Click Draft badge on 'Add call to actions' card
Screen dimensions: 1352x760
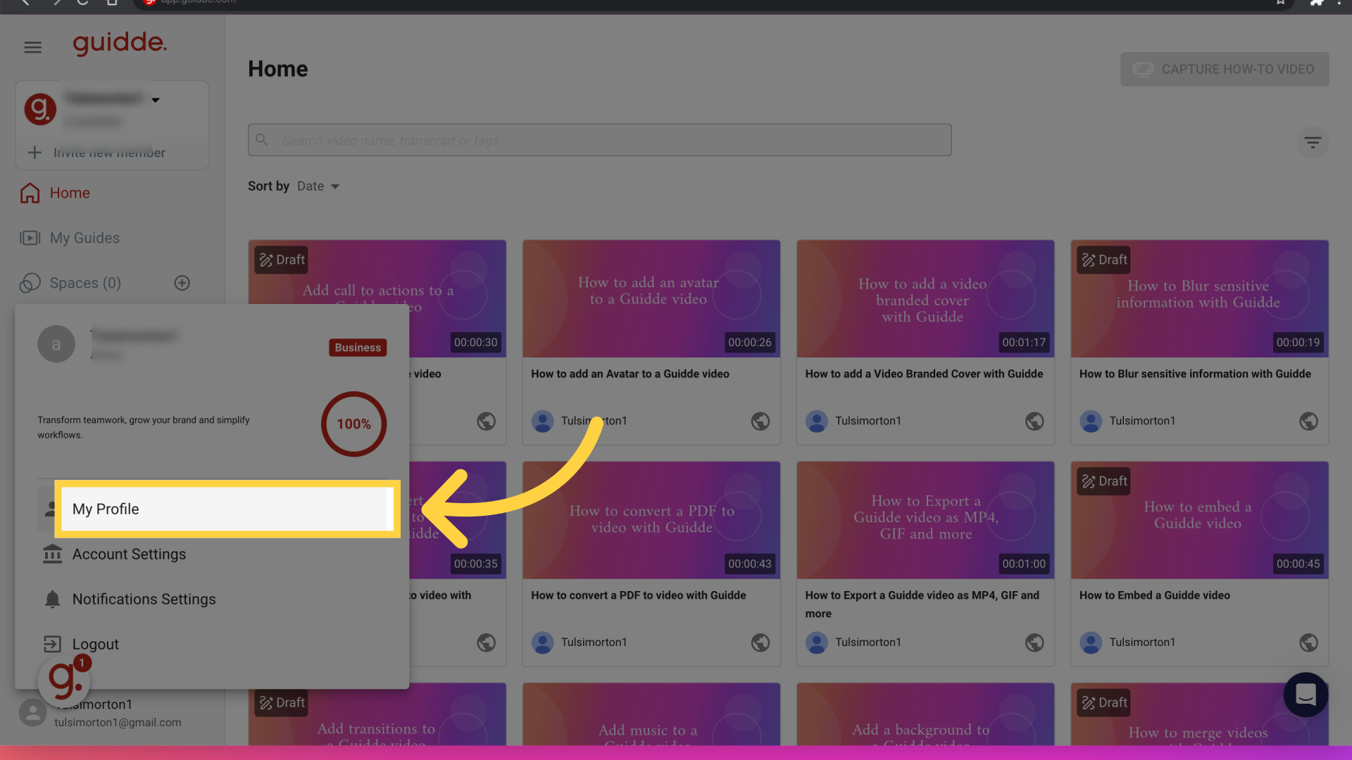pyautogui.click(x=282, y=260)
